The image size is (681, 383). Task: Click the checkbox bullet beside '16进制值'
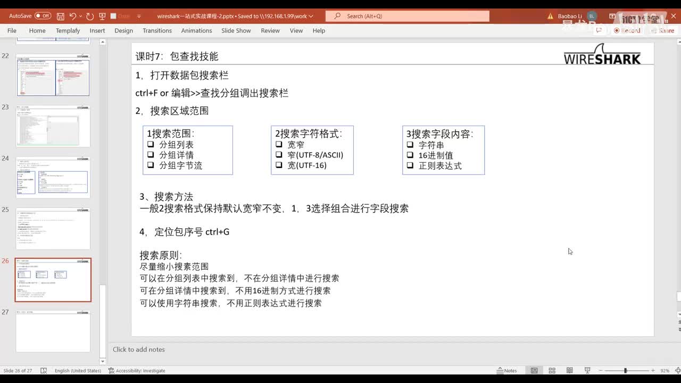(410, 155)
